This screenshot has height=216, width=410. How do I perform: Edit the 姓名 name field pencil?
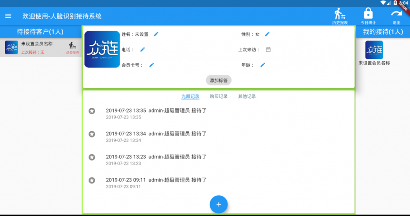point(156,34)
